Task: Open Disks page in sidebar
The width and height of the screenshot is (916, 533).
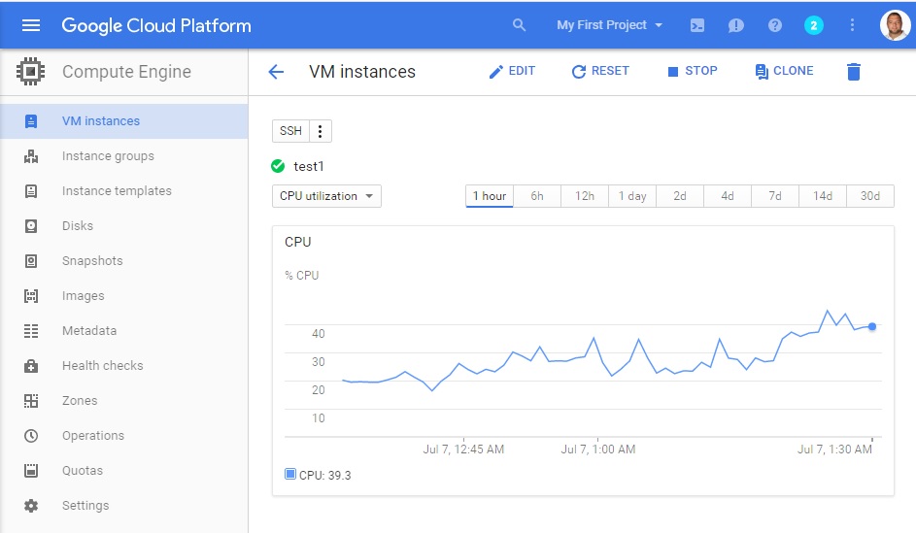Action: pos(123,226)
